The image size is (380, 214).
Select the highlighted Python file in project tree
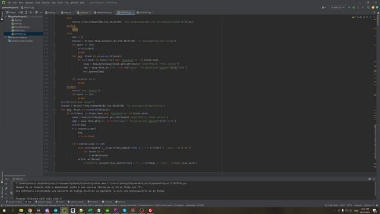click(x=20, y=34)
